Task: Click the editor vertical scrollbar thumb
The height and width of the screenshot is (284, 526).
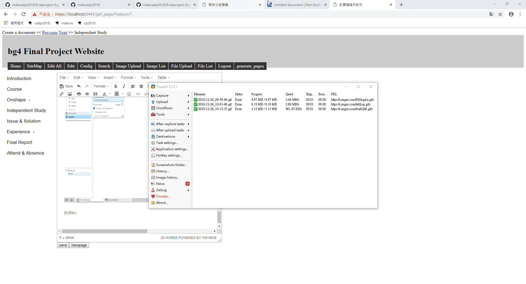Action: pos(219,217)
